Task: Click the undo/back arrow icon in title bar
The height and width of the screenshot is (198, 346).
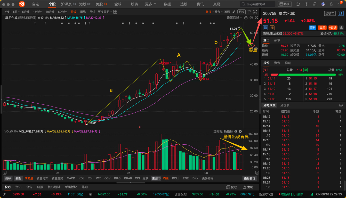Action: [x=298, y=4]
